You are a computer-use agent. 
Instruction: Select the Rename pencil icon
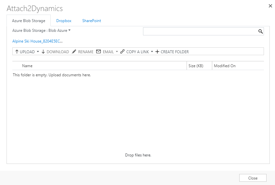pos(74,52)
